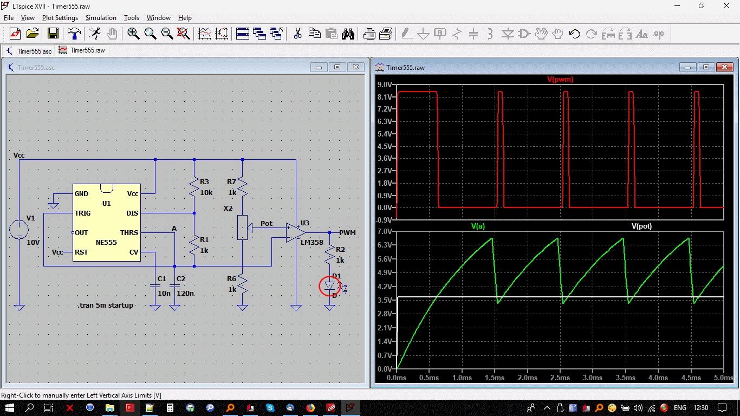The height and width of the screenshot is (416, 740).
Task: Open the New Schematic icon
Action: [x=15, y=34]
